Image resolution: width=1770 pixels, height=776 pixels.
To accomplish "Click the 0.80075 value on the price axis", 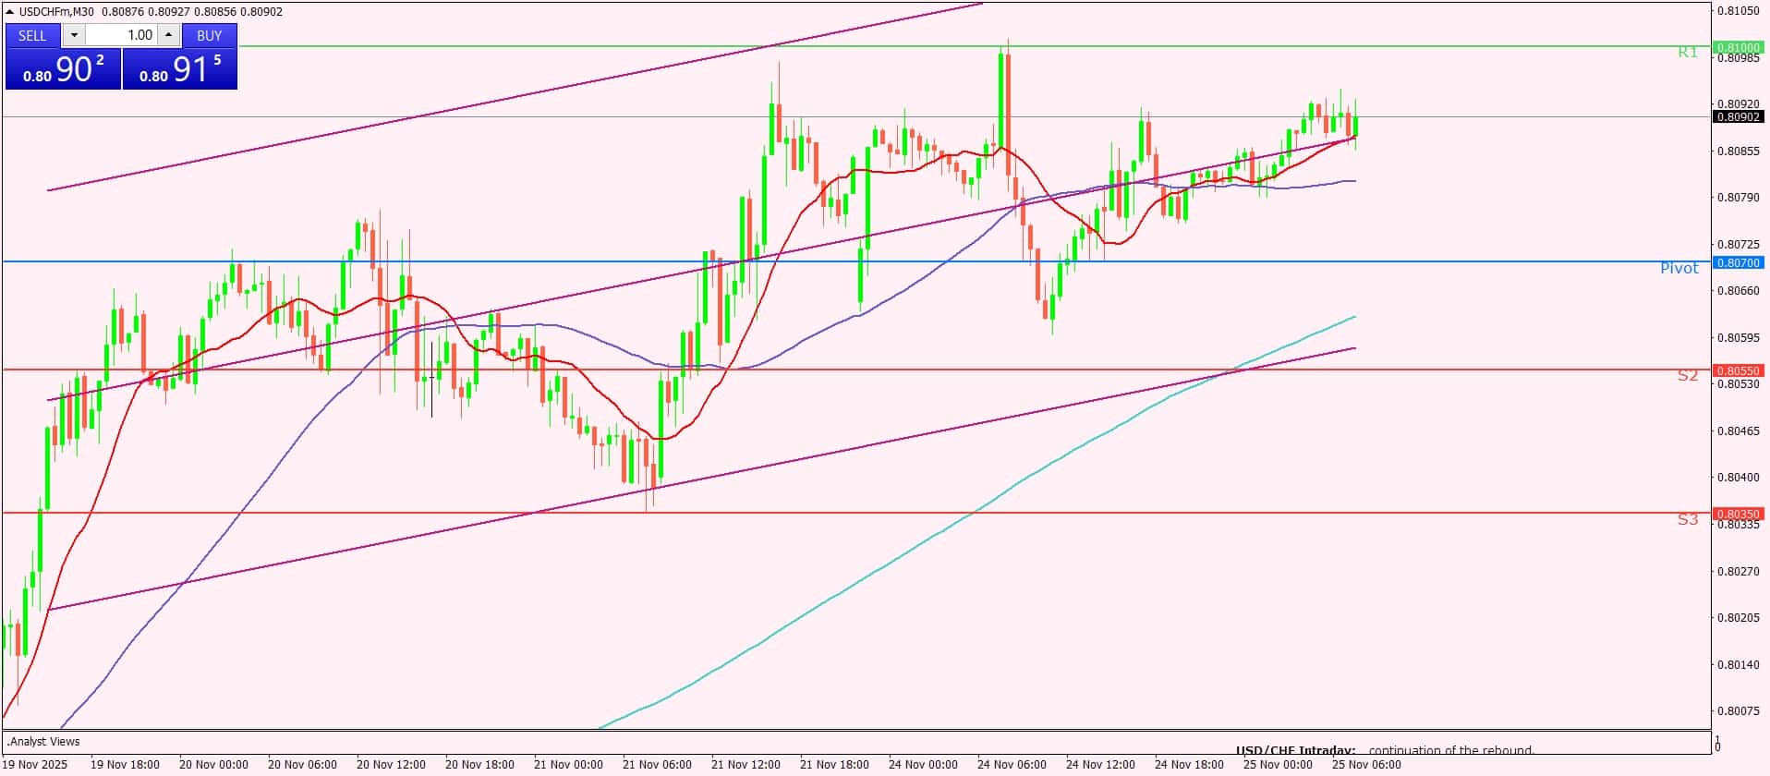I will coord(1738,710).
